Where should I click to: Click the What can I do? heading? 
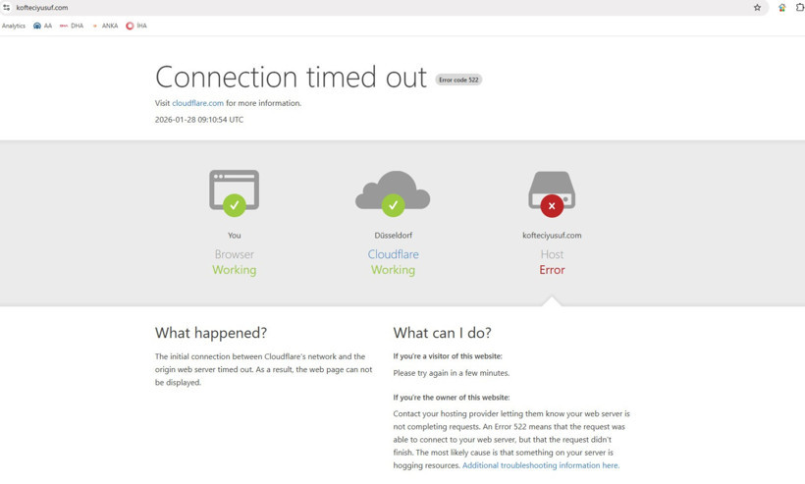click(442, 333)
